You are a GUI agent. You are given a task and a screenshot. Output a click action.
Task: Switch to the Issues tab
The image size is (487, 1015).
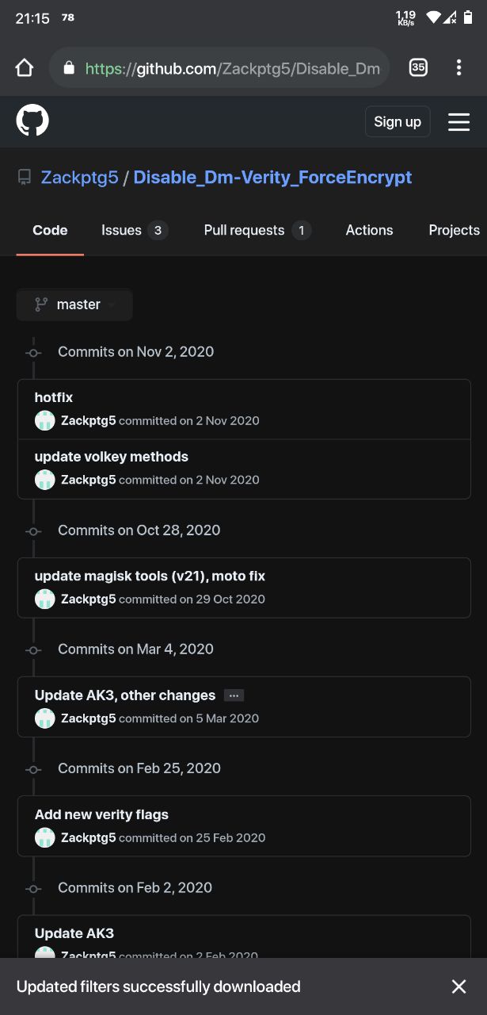tap(135, 230)
